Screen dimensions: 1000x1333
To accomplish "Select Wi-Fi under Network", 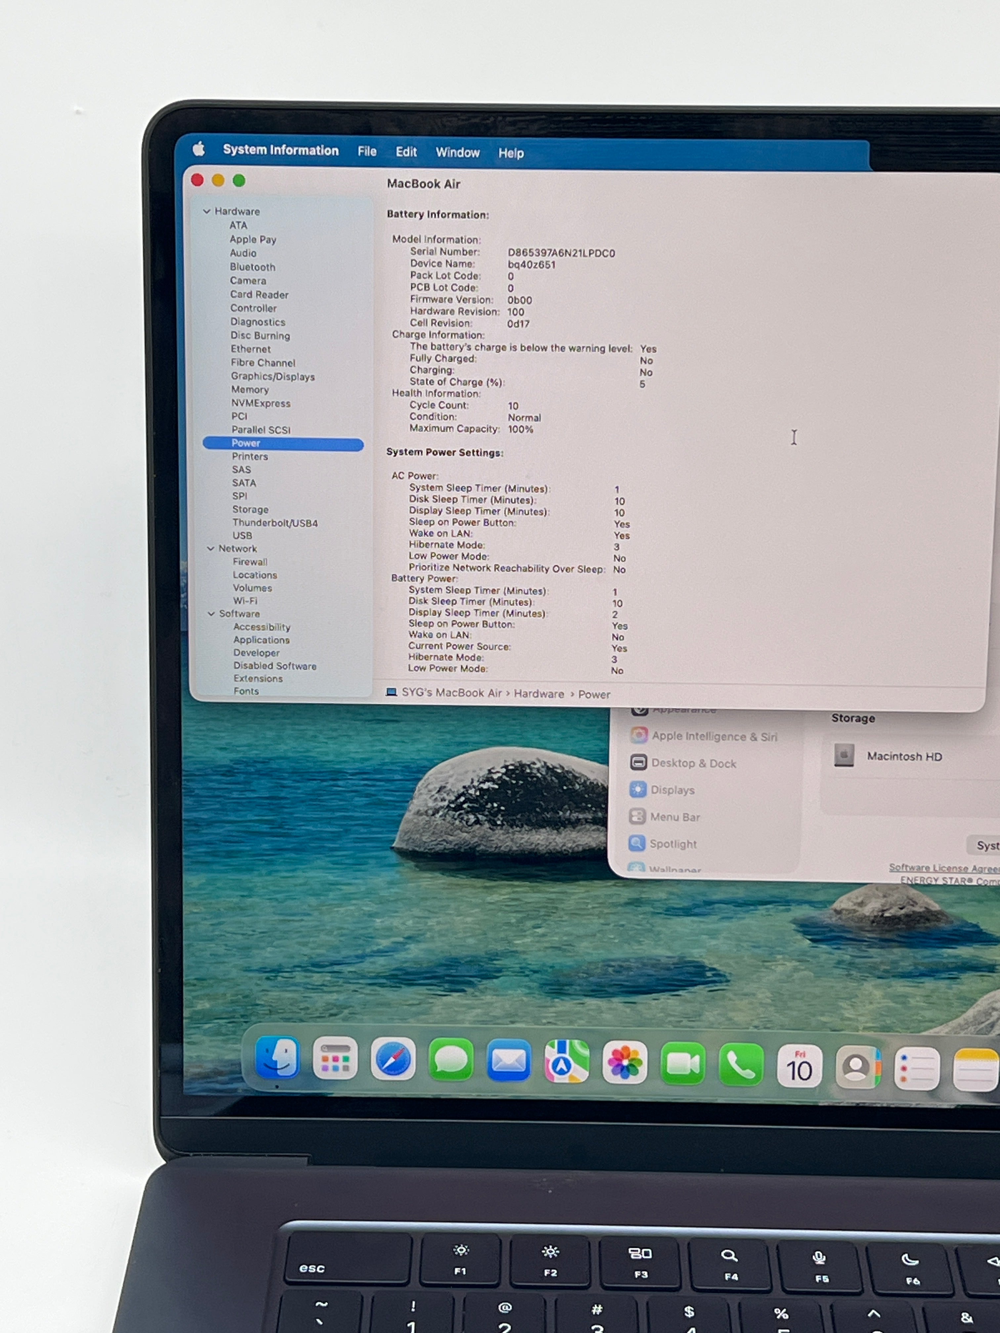I will (x=245, y=600).
